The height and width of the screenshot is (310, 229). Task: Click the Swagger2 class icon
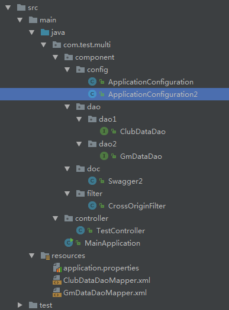pyautogui.click(x=92, y=181)
